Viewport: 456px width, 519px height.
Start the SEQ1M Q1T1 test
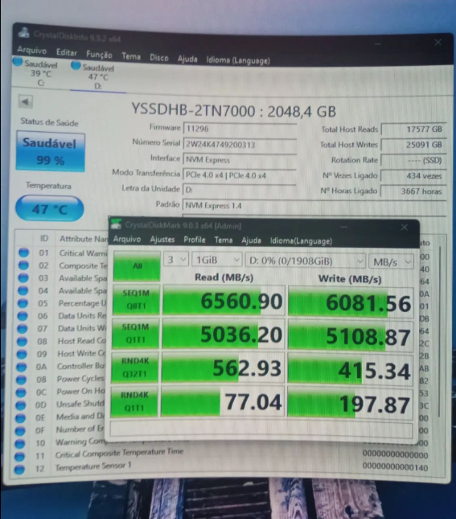135,333
